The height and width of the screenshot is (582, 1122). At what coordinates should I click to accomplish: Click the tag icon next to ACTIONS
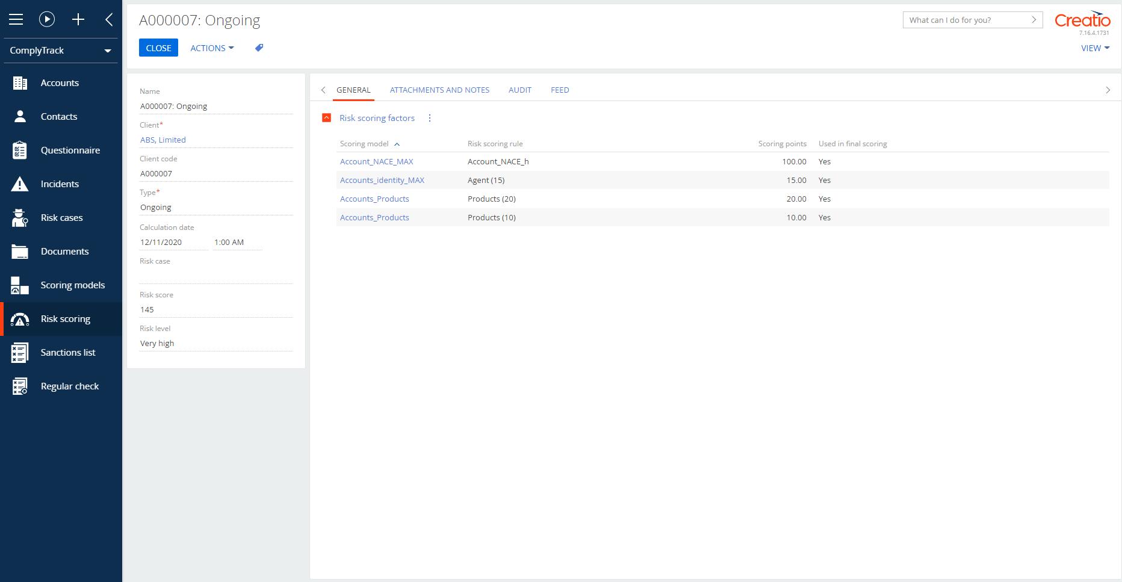[259, 48]
